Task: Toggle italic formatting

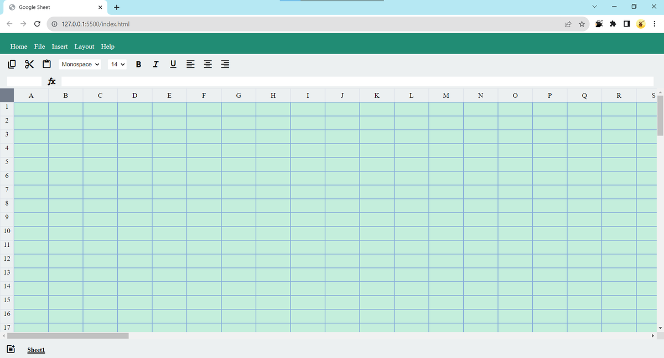Action: tap(155, 64)
